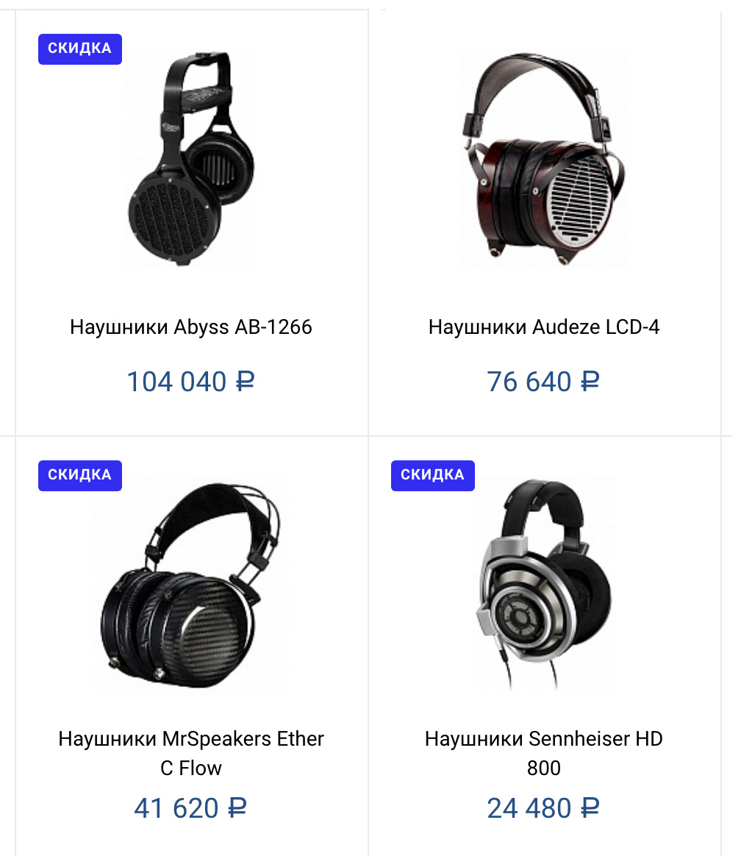Select the 104 040 ₽ price
741x856 pixels.
pos(191,382)
